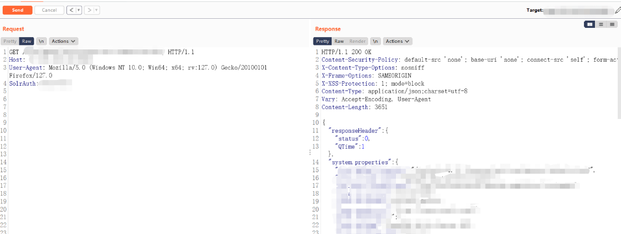The height and width of the screenshot is (234, 621).
Task: Switch Request view to Pretty tab
Action: coord(10,41)
